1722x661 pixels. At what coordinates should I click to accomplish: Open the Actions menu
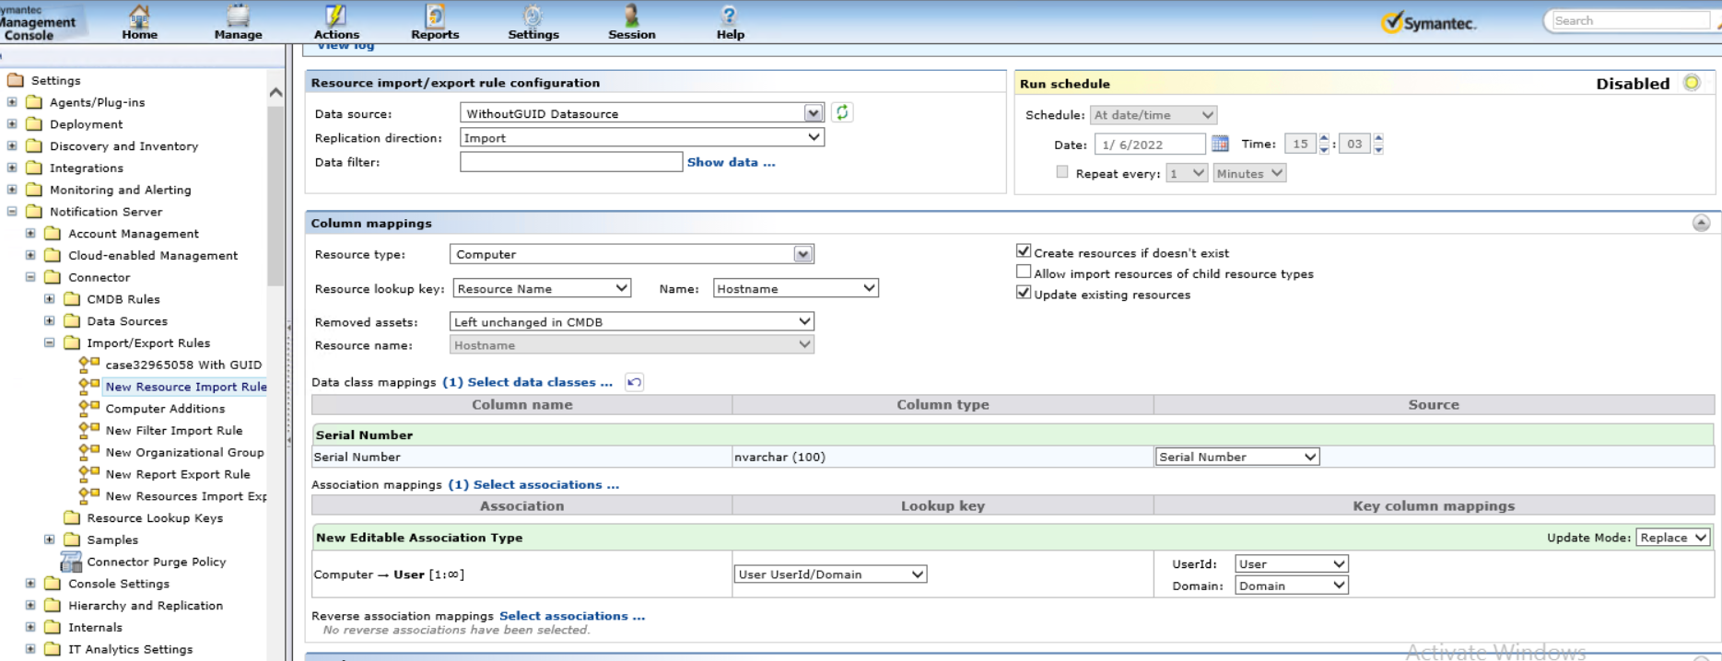pos(336,22)
